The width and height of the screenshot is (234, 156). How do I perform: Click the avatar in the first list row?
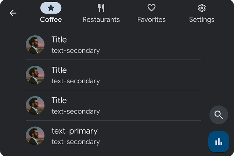click(x=35, y=45)
